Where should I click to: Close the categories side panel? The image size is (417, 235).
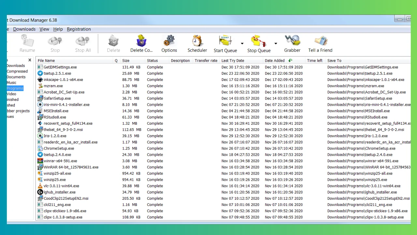tap(30, 60)
